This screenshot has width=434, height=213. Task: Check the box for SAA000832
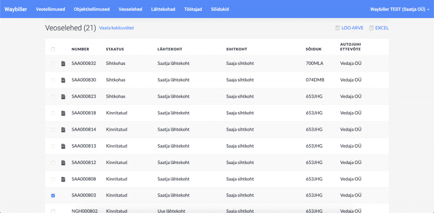pyautogui.click(x=53, y=64)
